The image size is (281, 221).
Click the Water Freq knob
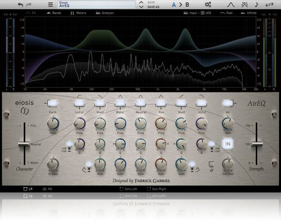pyautogui.click(x=120, y=123)
